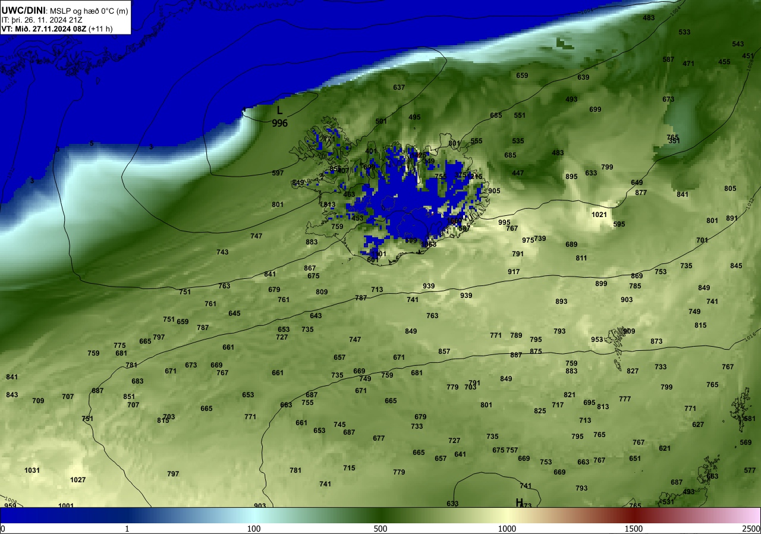761x534 pixels.
Task: Click the 745 height value
Action: (x=339, y=425)
